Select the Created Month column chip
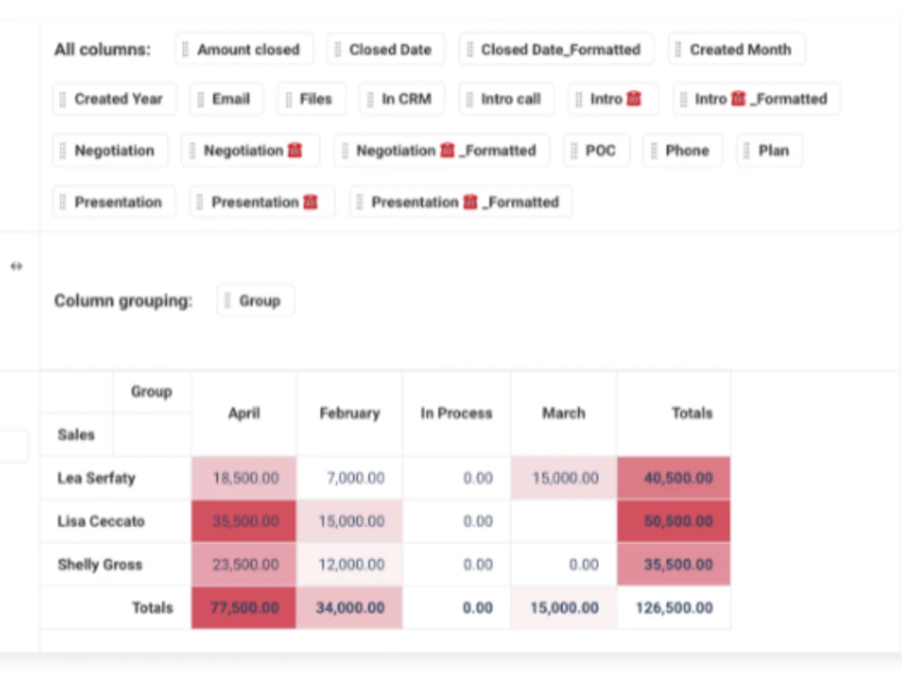 coord(736,50)
